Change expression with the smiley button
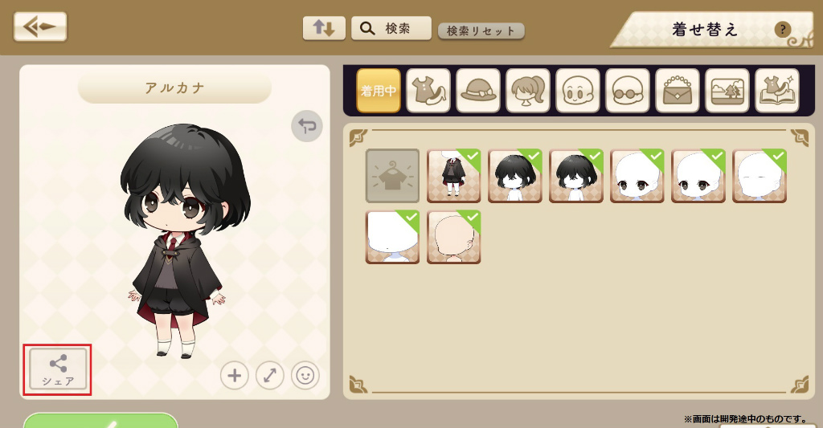 [x=305, y=376]
